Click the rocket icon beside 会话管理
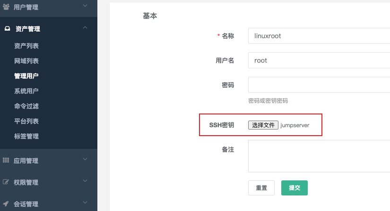 pos(6,204)
